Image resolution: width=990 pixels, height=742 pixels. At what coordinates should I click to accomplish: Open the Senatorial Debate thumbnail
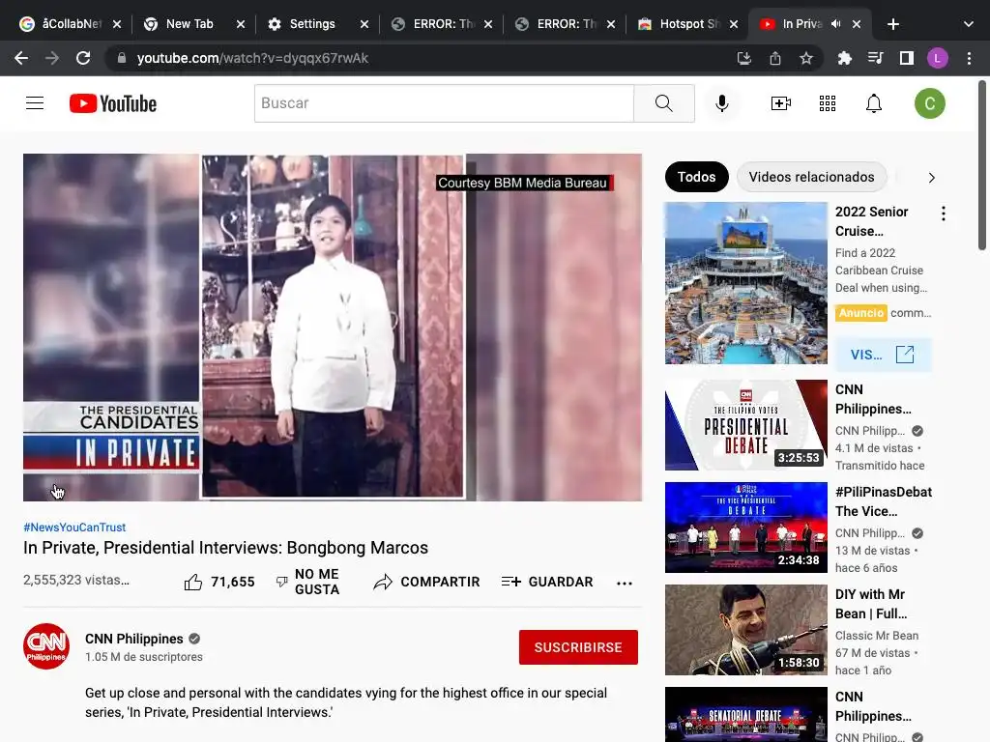[x=745, y=714]
